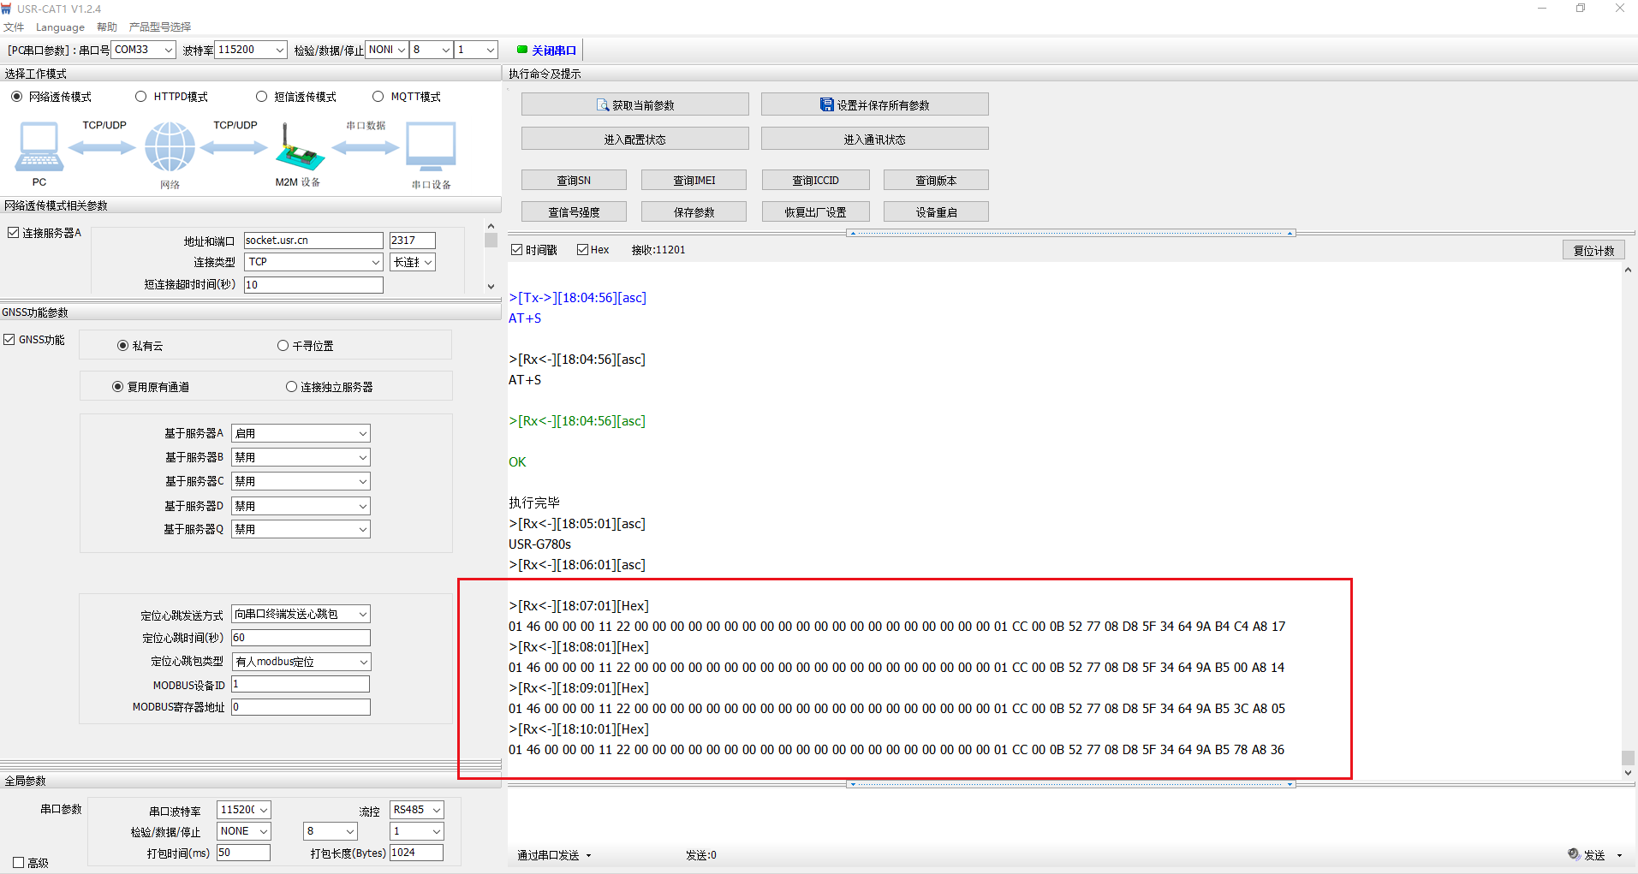Screen dimensions: 1638x874
Task: Select the MQTT模式 radio button
Action: click(378, 97)
